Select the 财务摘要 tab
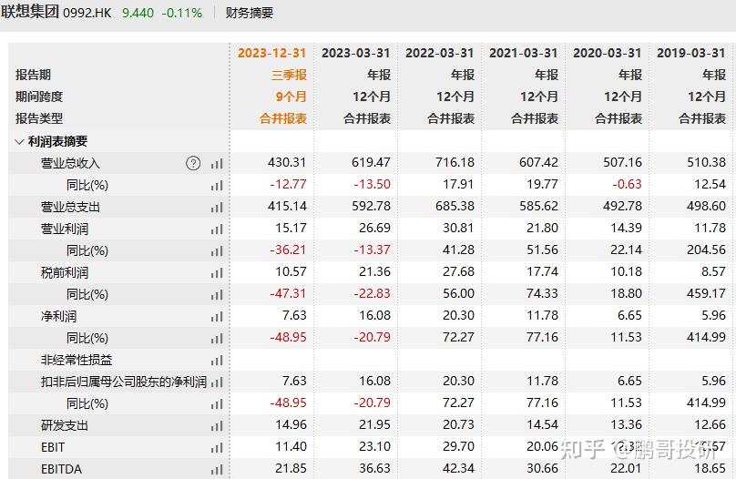Screen dimensions: 736x479 click(x=250, y=13)
